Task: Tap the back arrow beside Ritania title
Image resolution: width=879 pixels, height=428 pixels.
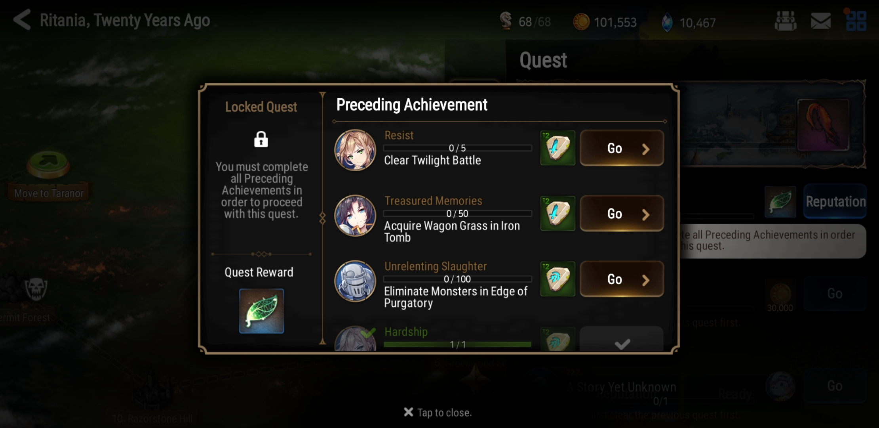Action: (22, 20)
